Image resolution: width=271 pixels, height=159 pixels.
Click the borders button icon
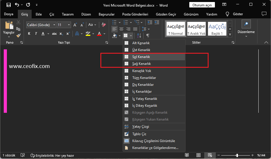[126, 36]
